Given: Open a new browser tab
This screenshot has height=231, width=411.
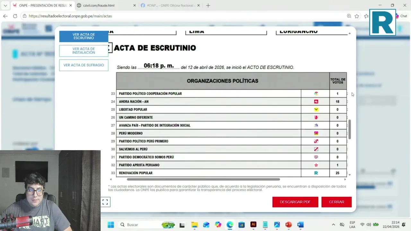Looking at the screenshot, I should (x=208, y=5).
